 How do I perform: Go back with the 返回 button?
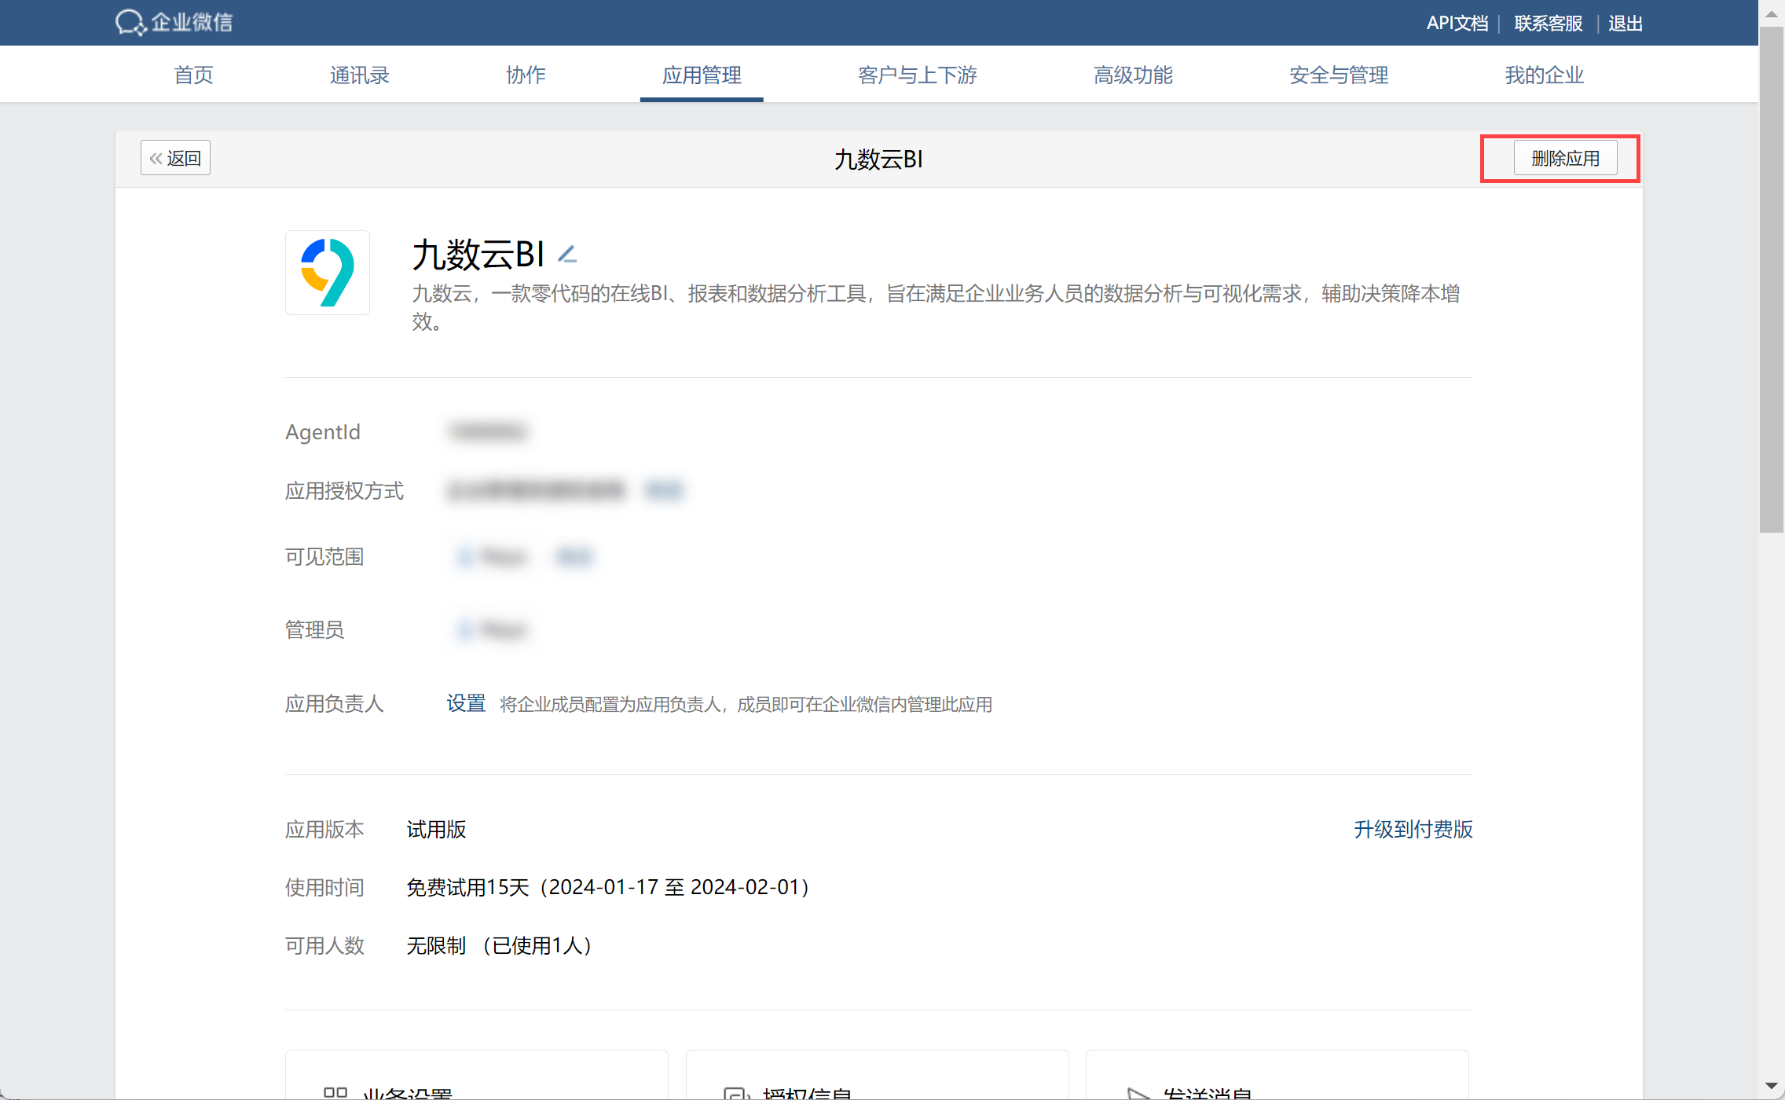pyautogui.click(x=176, y=158)
